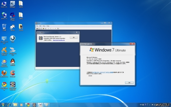Viewport: 171px width, 107px height.
Task: Click OK in the About WSD dialog
Action: (x=74, y=37)
